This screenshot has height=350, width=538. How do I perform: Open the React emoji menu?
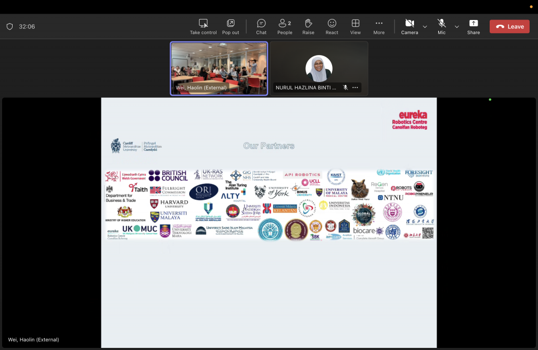tap(332, 27)
